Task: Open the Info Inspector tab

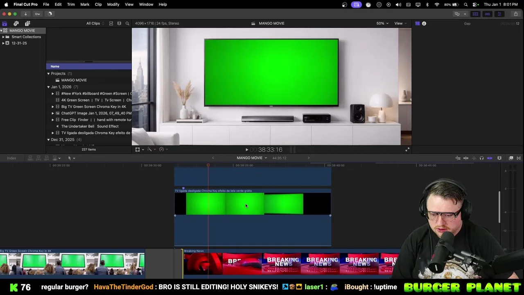Action: tap(424, 23)
